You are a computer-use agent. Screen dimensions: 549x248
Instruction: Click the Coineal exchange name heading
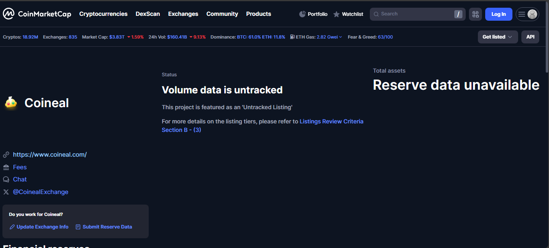[47, 103]
